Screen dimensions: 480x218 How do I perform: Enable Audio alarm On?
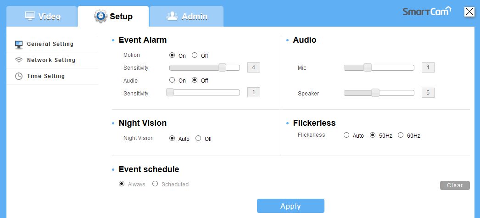(x=172, y=80)
